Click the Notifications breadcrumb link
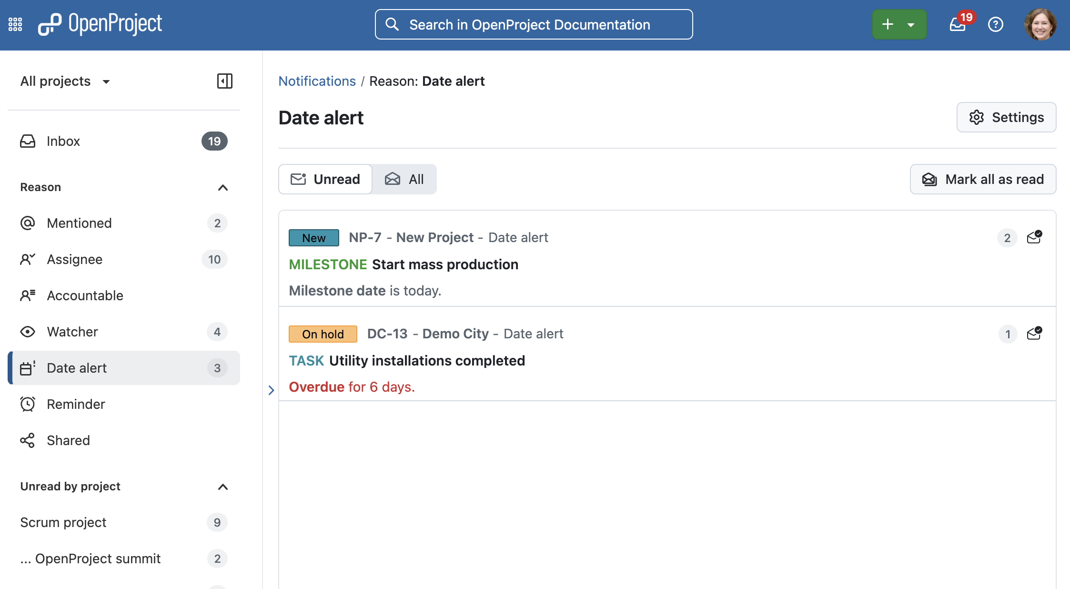This screenshot has height=589, width=1070. click(x=317, y=81)
